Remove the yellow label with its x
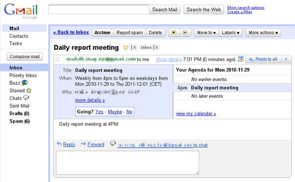This screenshot has height=182, width=295. [x=135, y=48]
